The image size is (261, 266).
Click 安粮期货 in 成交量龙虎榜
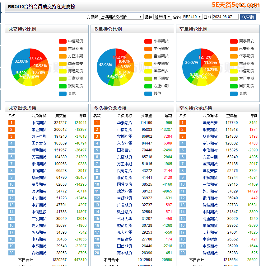pyautogui.click(x=39, y=253)
